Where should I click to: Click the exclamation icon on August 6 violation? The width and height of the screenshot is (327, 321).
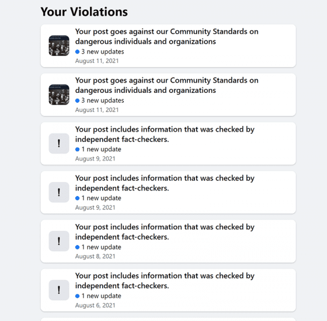point(59,290)
